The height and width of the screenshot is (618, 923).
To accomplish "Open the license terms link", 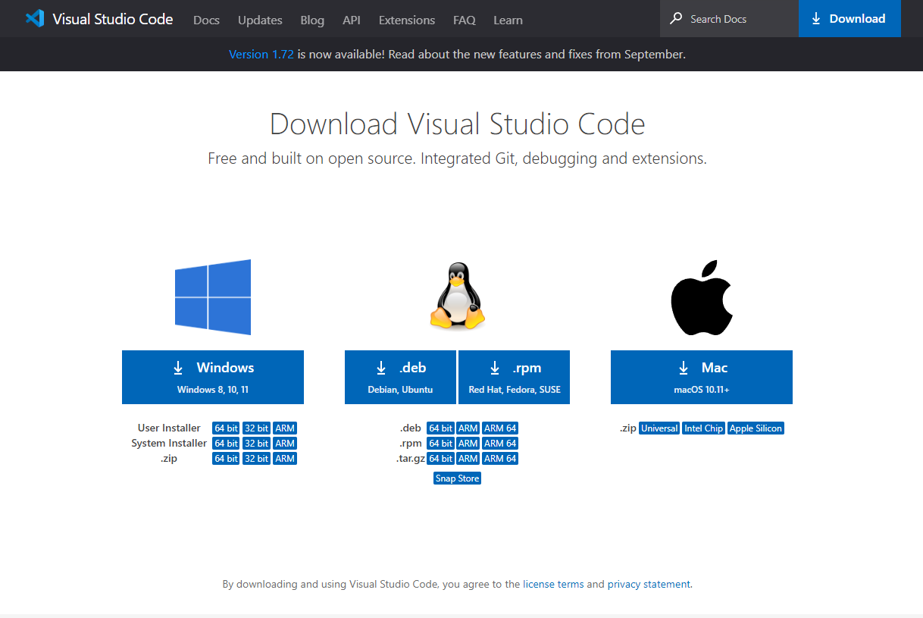I will pos(553,585).
